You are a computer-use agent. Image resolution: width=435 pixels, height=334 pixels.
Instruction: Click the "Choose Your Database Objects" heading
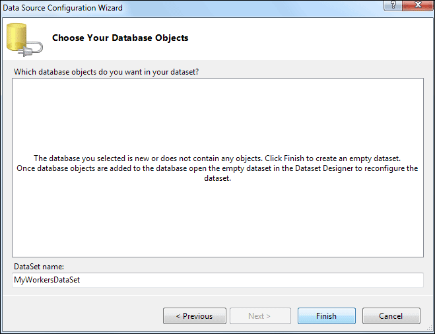pyautogui.click(x=120, y=38)
